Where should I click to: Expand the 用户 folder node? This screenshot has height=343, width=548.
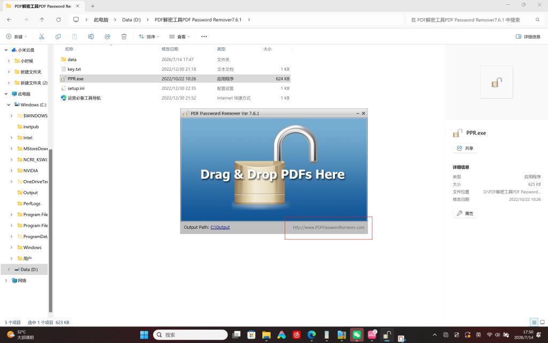click(12, 258)
